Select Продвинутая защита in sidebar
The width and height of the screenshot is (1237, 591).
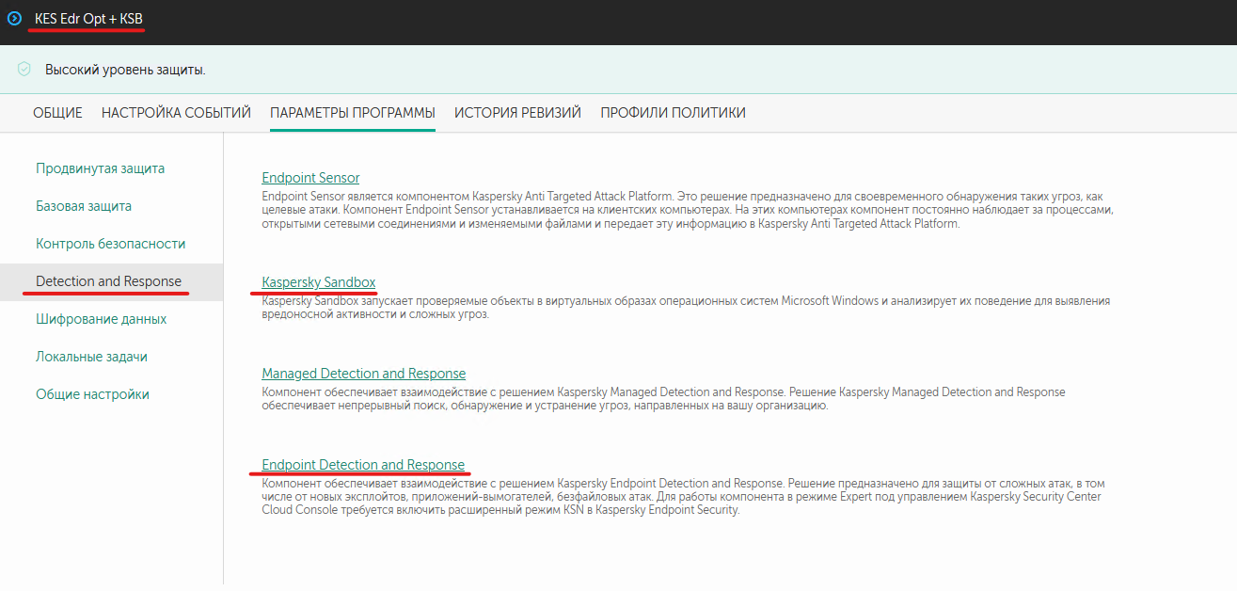[101, 168]
